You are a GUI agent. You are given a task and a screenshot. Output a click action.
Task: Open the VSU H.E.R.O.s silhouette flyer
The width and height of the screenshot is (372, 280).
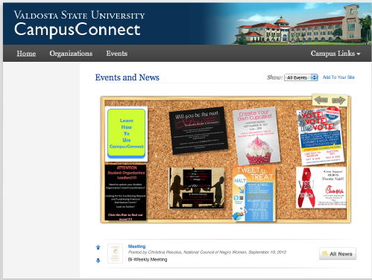[197, 188]
